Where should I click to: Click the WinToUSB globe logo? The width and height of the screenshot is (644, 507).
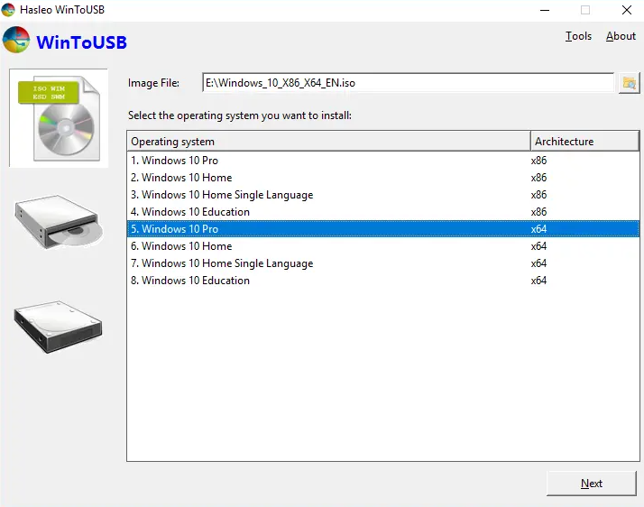(16, 41)
